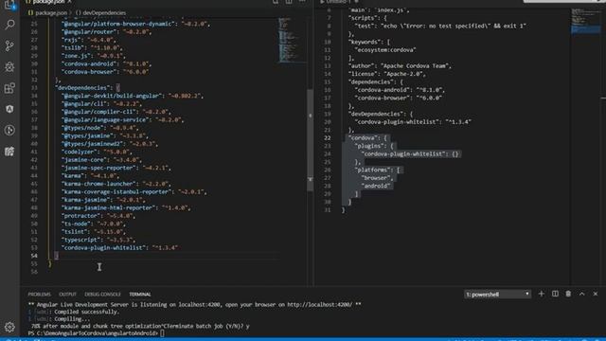
Task: Click the "@angular/cli" line in the left editor
Action: [102, 103]
